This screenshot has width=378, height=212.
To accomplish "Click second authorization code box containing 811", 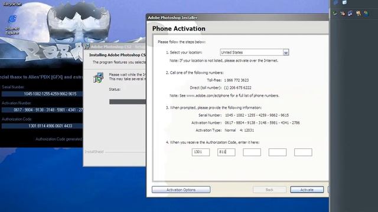I will [x=226, y=152].
